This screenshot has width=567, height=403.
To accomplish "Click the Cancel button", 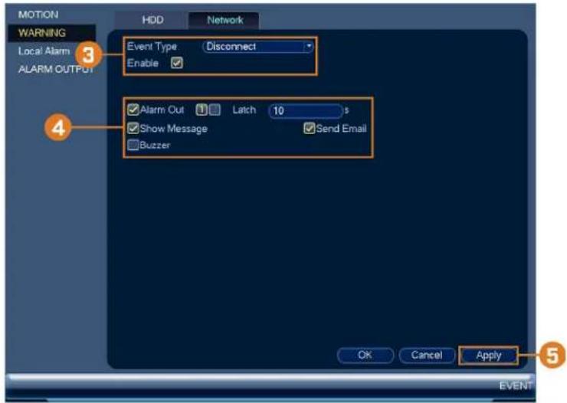I will [x=427, y=355].
